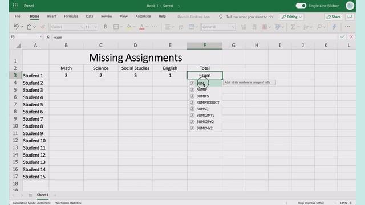This screenshot has height=205, width=365.
Task: Click the Borders icon
Action: click(116, 27)
